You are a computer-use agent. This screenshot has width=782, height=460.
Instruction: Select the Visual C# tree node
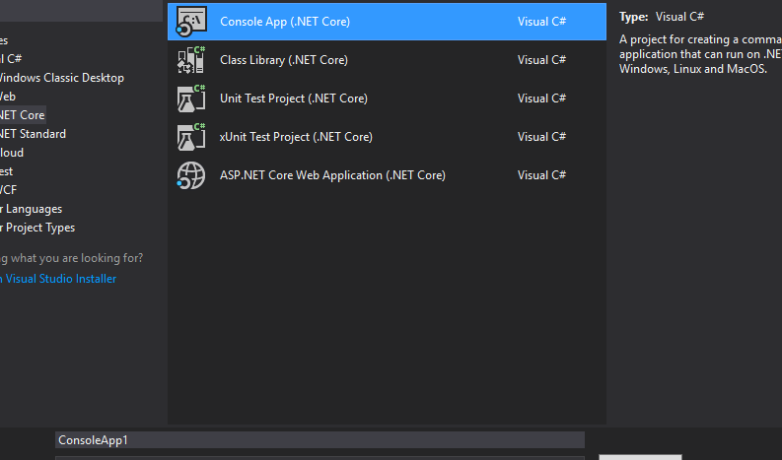pyautogui.click(x=11, y=59)
